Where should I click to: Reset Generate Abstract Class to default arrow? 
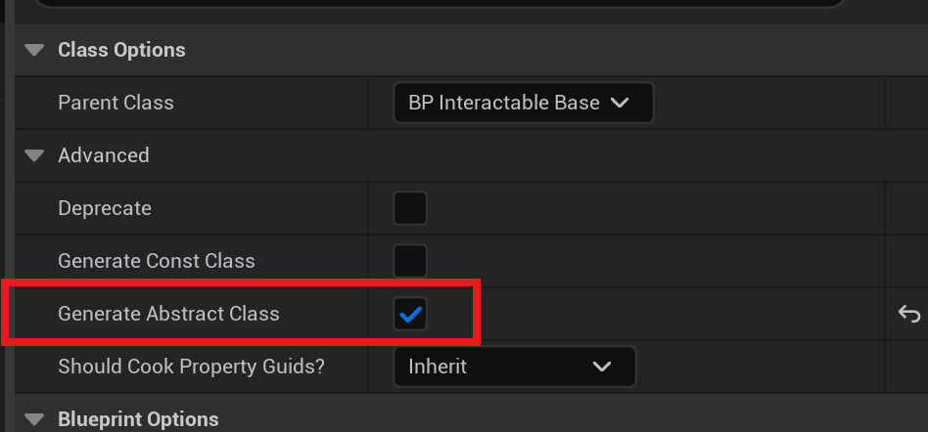click(909, 314)
